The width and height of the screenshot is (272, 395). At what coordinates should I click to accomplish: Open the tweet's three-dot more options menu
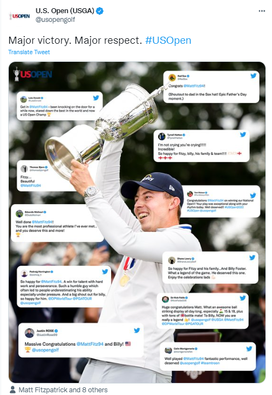click(262, 11)
